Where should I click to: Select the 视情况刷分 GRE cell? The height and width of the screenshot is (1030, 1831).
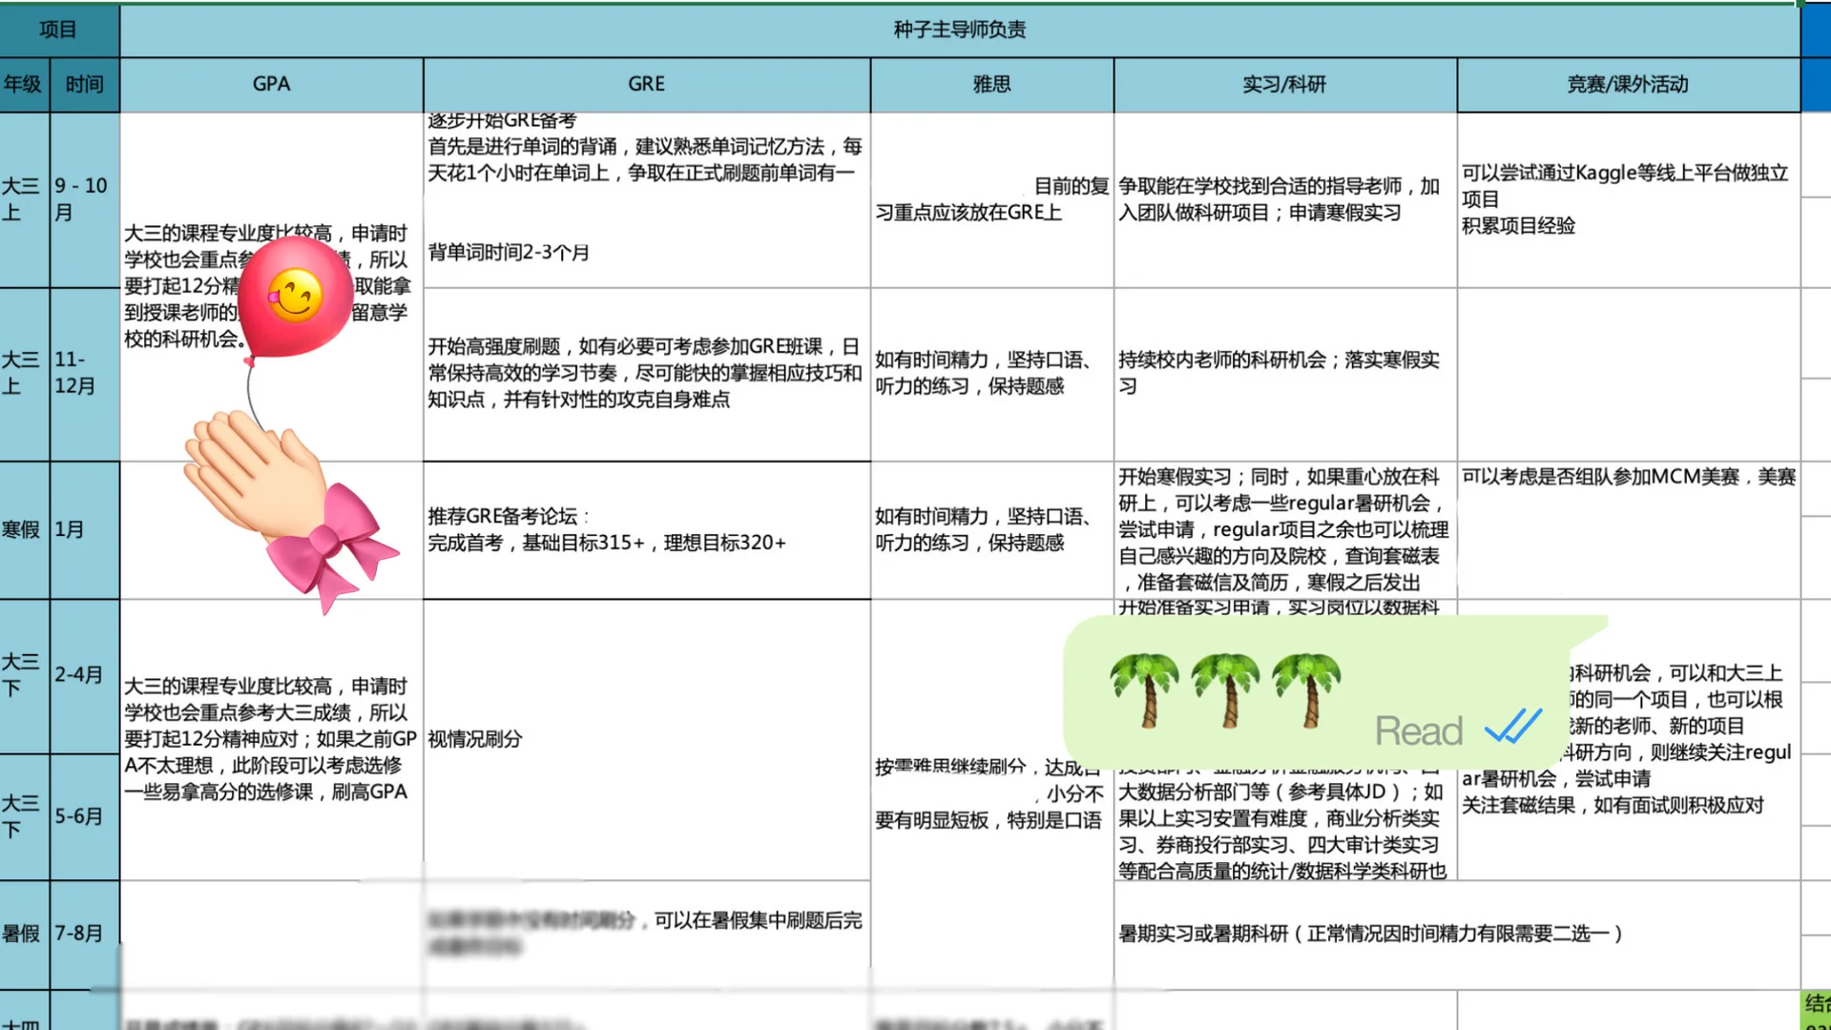(646, 739)
